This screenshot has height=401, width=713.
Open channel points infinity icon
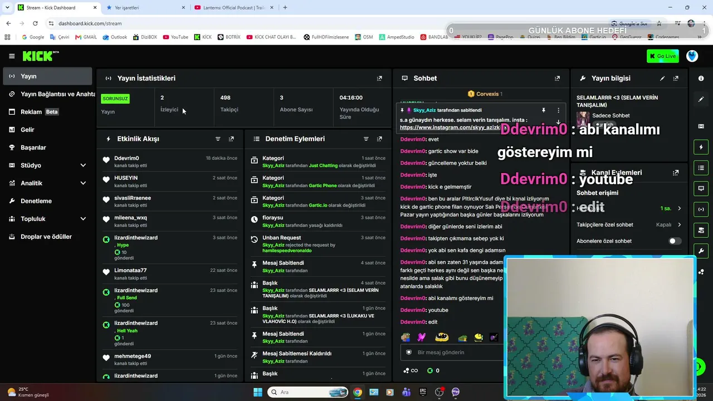coord(411,370)
